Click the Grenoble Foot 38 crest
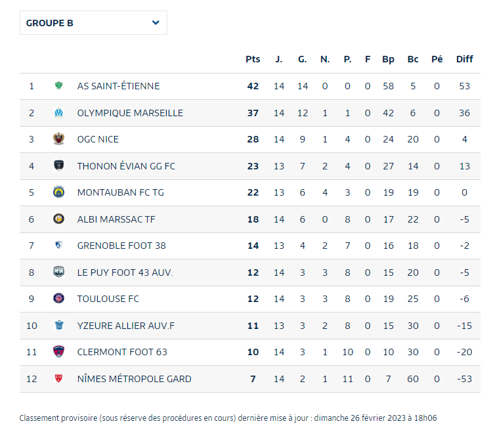 58,246
